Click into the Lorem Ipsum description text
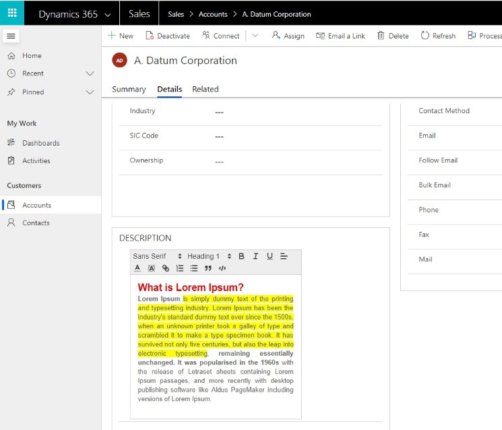502x430 pixels. [216, 348]
